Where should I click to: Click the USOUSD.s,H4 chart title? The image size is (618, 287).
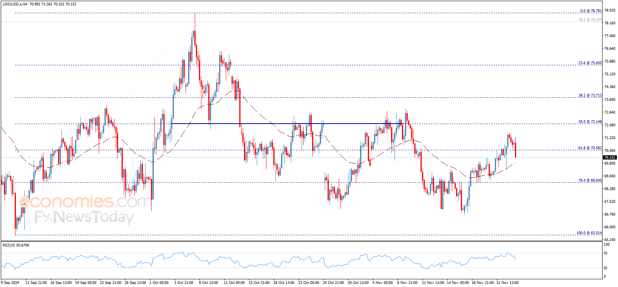click(x=15, y=4)
